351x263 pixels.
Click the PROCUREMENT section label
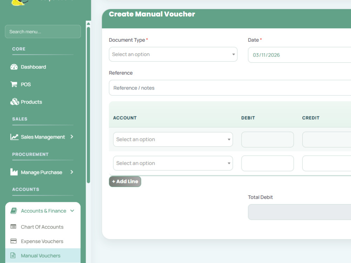click(30, 154)
